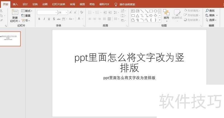Toggle Underline formatting
This screenshot has width=224, height=118.
(49, 19)
